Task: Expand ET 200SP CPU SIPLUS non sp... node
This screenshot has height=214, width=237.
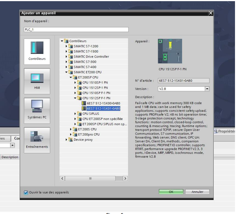Action: click(x=75, y=124)
